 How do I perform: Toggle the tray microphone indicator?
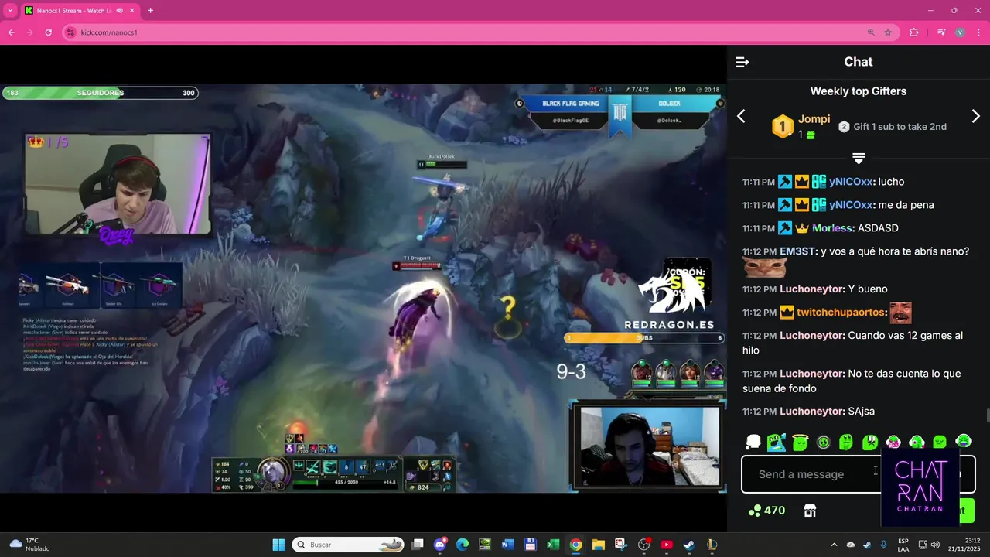(x=883, y=545)
